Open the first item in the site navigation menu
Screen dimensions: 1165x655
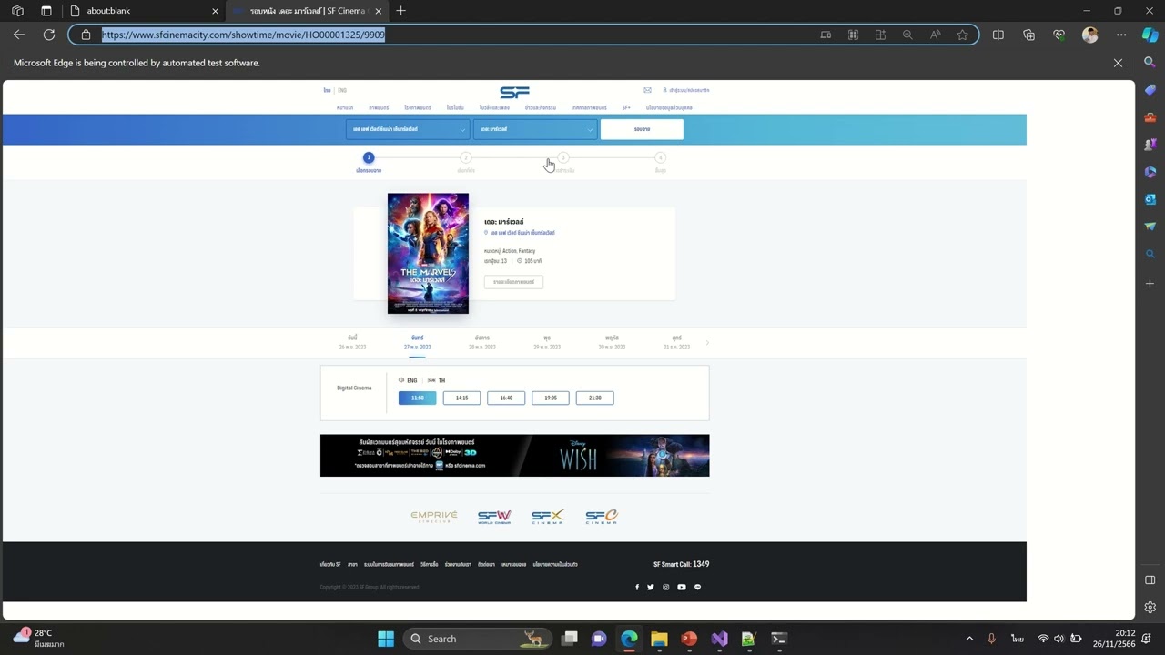[x=345, y=107]
